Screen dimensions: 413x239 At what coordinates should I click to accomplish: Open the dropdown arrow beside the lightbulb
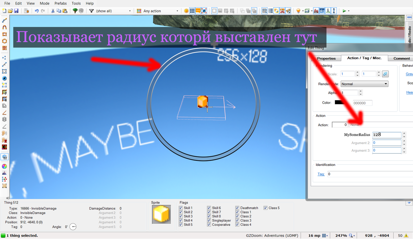(302, 11)
